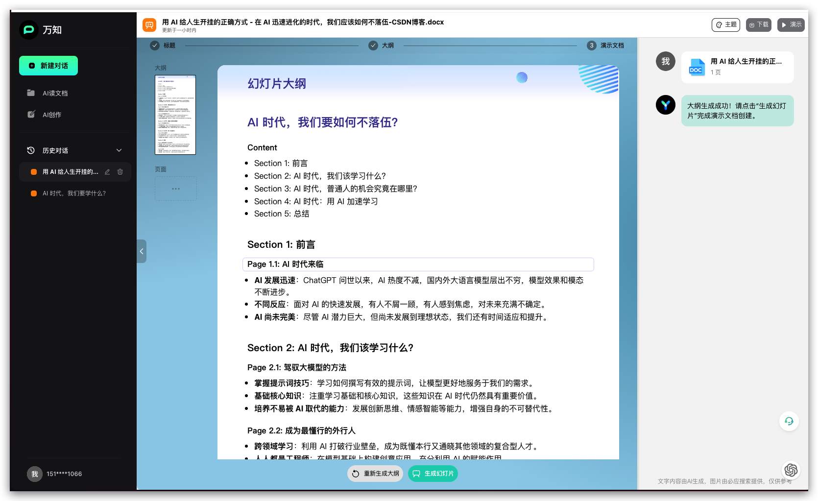
Task: Click the floating swirl assistant icon
Action: coord(791,470)
